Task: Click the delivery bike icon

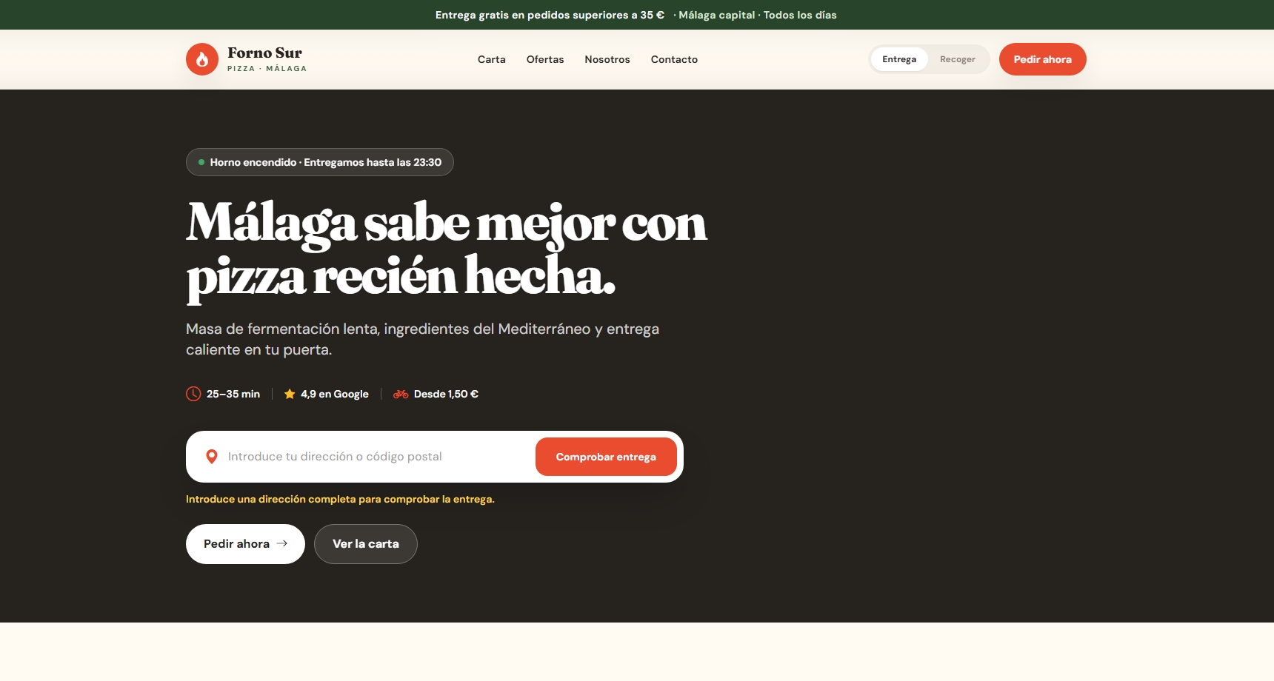Action: 401,394
